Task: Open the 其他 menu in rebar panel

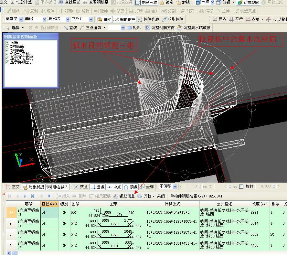Action: [x=147, y=196]
